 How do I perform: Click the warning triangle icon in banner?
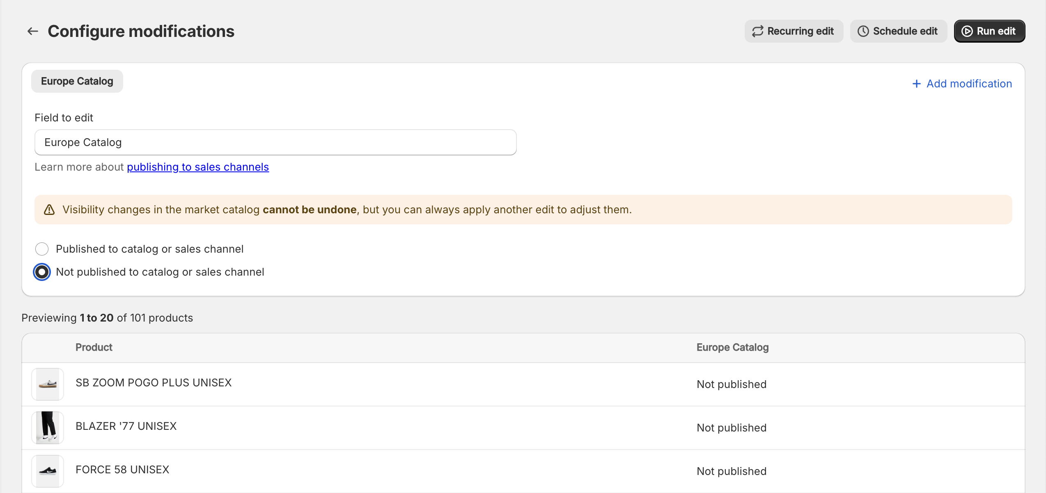49,210
